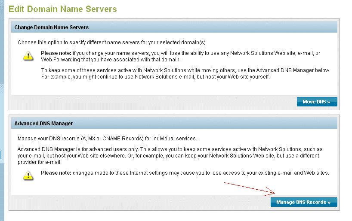Image resolution: width=352 pixels, height=221 pixels.
Task: Click the 'provider for e-mail' text line
Action: point(40,162)
